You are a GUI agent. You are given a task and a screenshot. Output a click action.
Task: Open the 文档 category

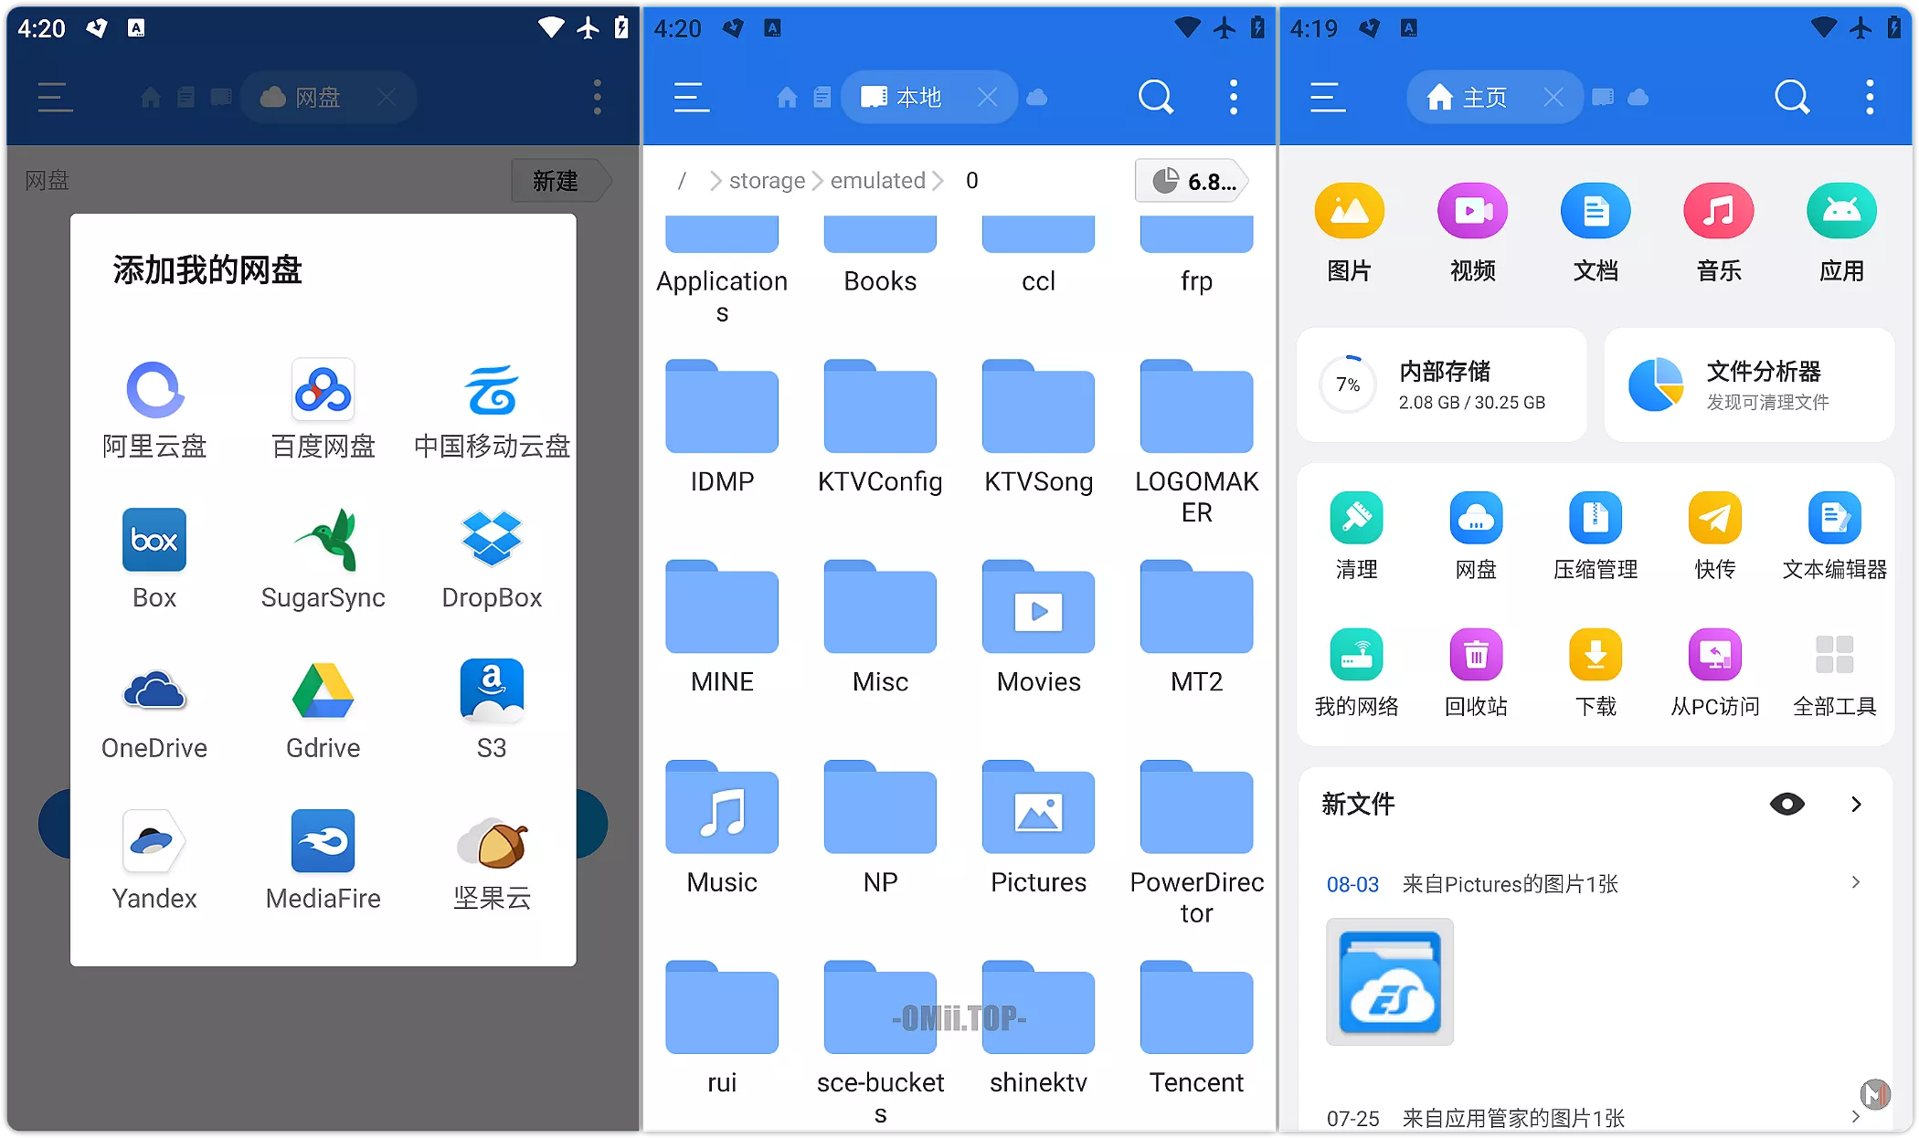click(1596, 233)
